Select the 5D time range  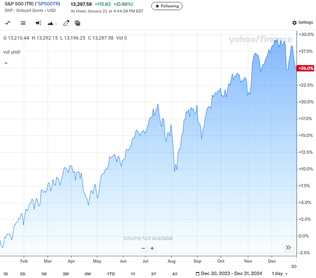pos(23,274)
